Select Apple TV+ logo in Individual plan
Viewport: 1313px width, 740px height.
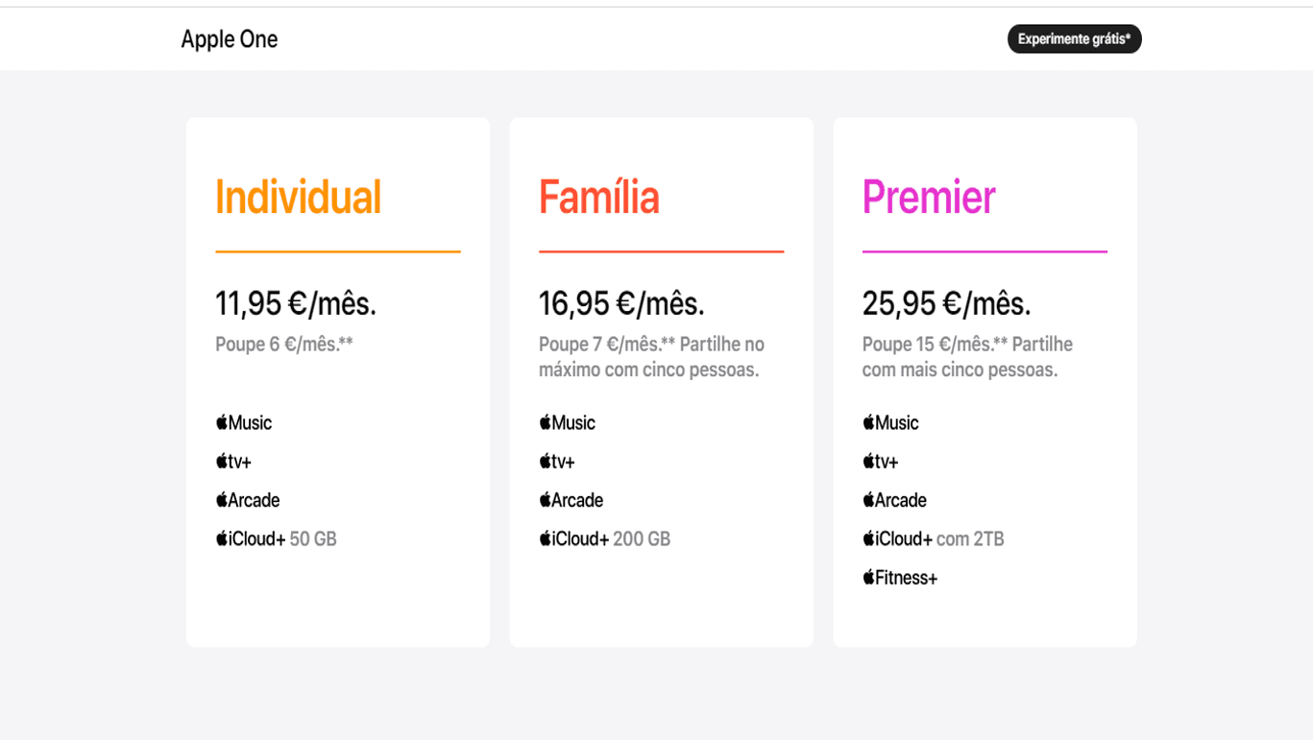(233, 462)
